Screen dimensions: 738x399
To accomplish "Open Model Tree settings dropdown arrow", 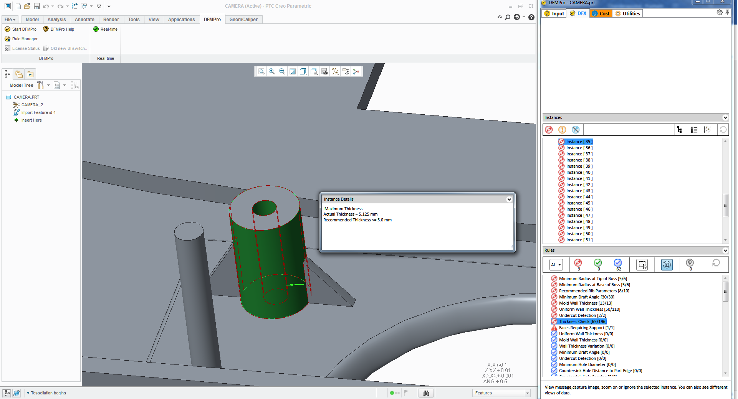I will [x=48, y=85].
